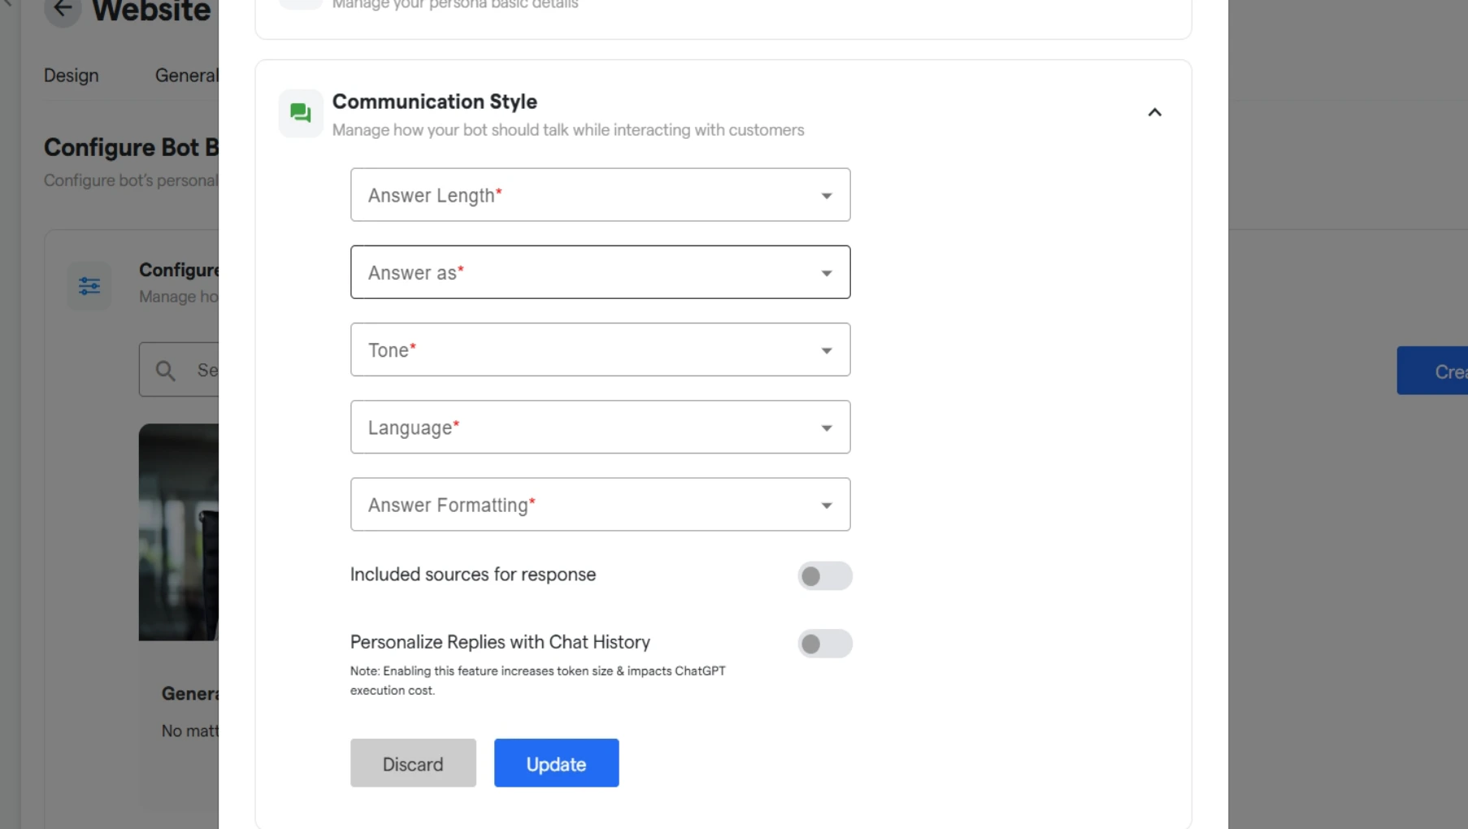1468x829 pixels.
Task: Open the Answer Length dropdown
Action: (600, 195)
